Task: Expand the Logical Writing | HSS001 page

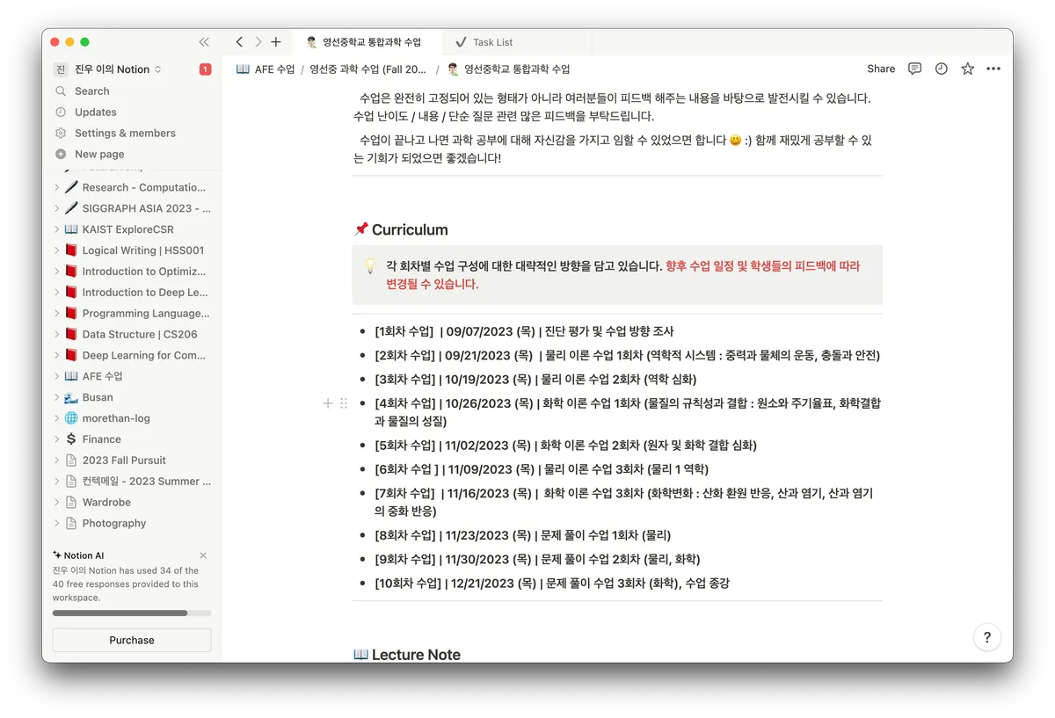Action: 57,250
